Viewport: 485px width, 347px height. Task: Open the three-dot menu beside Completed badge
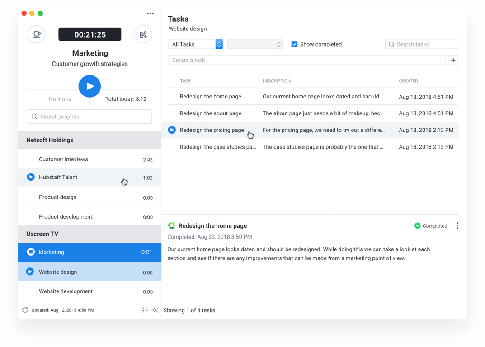click(x=457, y=225)
